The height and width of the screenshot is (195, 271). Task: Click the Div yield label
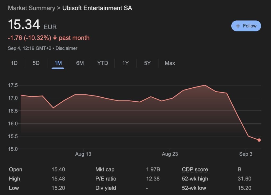[106, 188]
